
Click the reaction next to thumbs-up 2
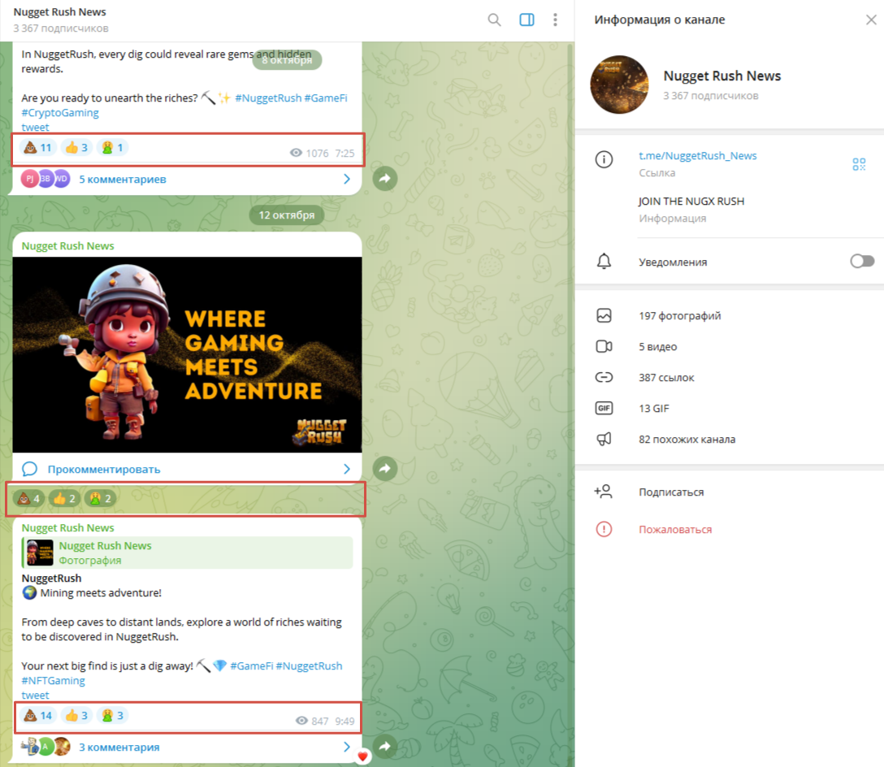coord(101,499)
